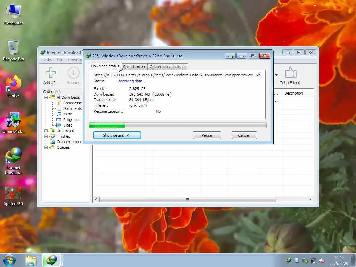The height and width of the screenshot is (267, 356).
Task: Click the taskbar clock showing 10:45
Action: (x=339, y=260)
